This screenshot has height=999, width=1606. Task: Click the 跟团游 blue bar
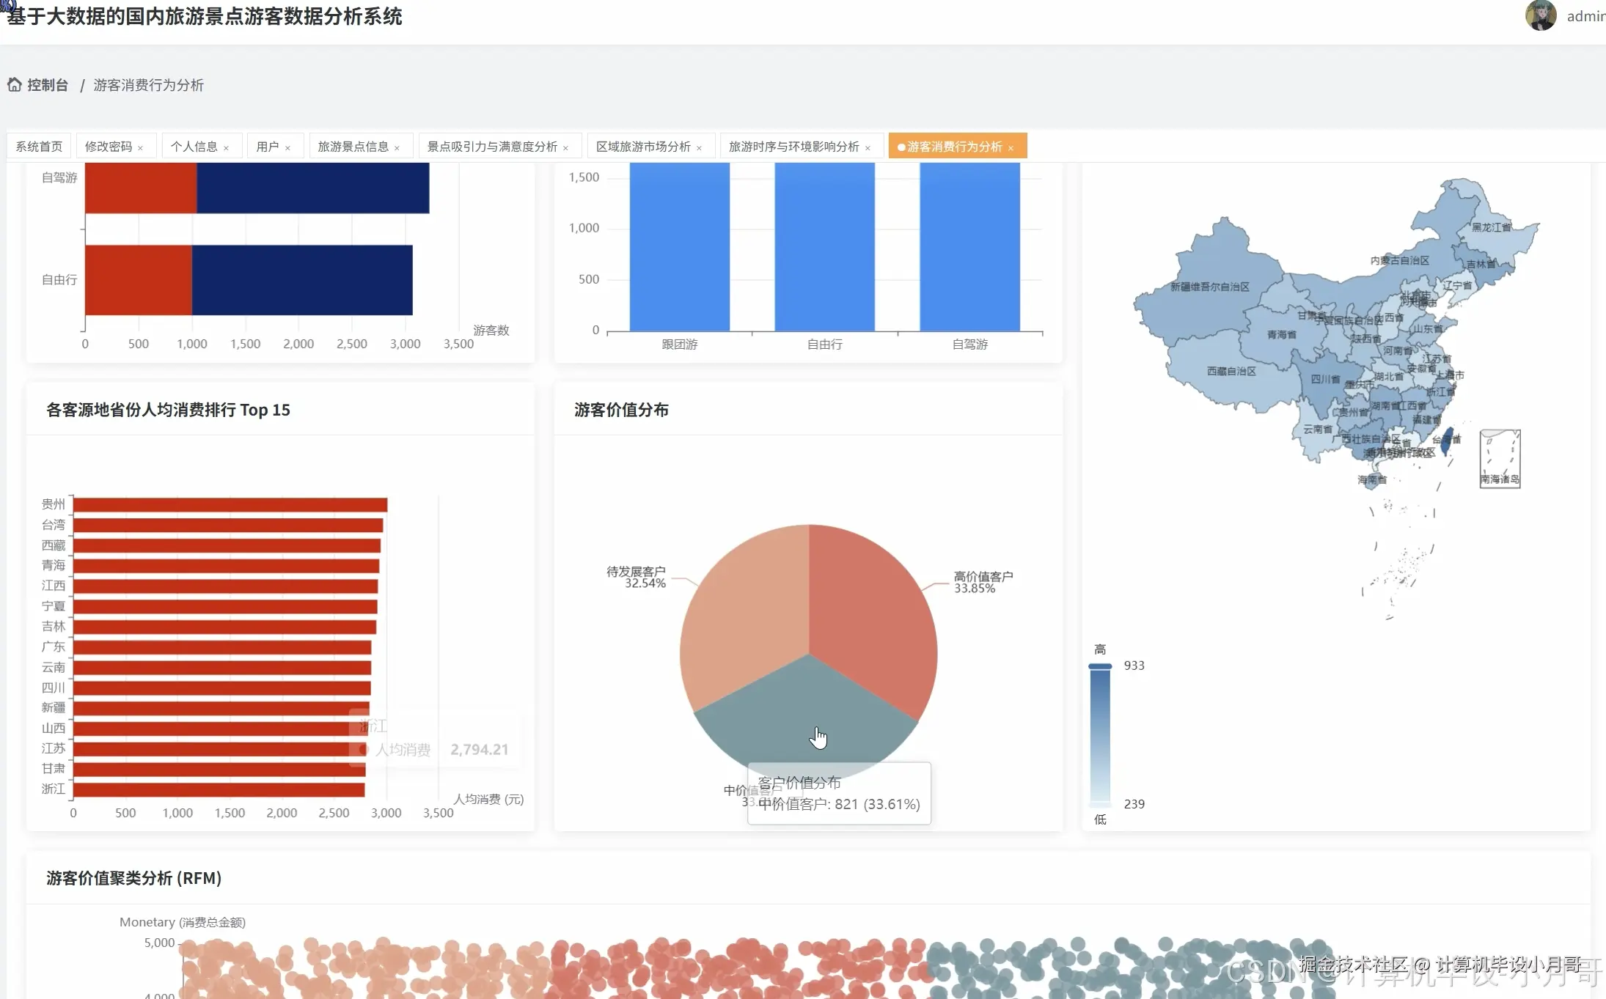click(679, 246)
